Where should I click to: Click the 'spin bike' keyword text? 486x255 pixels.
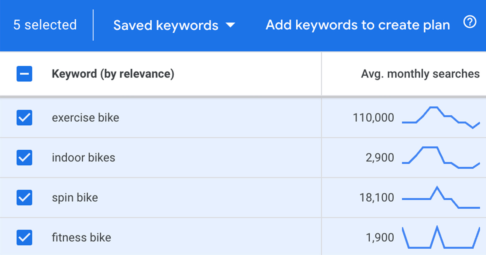click(75, 198)
